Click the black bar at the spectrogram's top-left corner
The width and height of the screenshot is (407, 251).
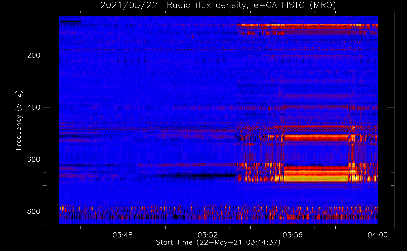pyautogui.click(x=70, y=22)
